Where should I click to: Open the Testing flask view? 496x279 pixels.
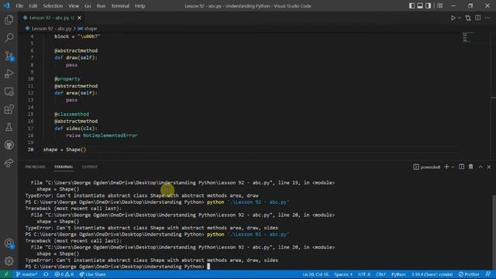(x=9, y=127)
